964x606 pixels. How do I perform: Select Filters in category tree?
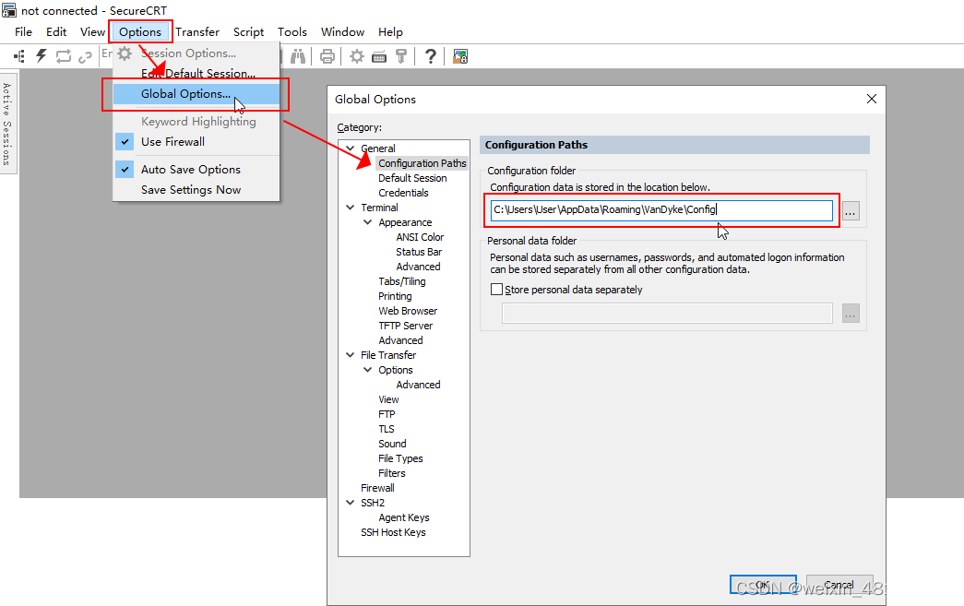coord(392,472)
